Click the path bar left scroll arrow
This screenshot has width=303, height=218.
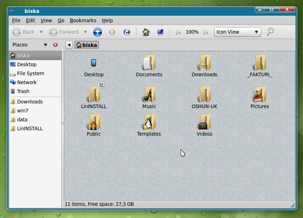tap(69, 45)
